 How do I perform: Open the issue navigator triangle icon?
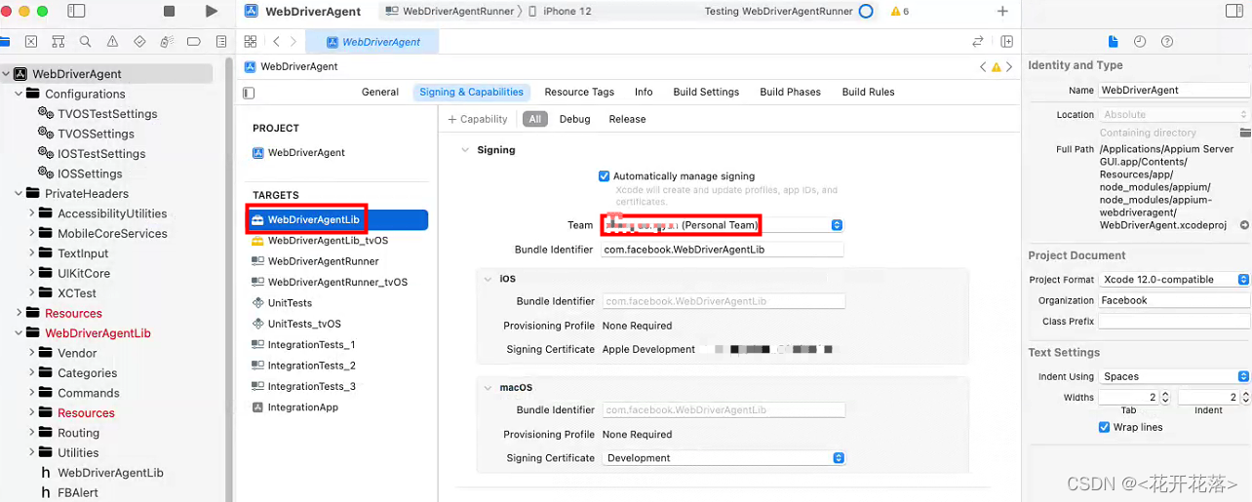[113, 42]
